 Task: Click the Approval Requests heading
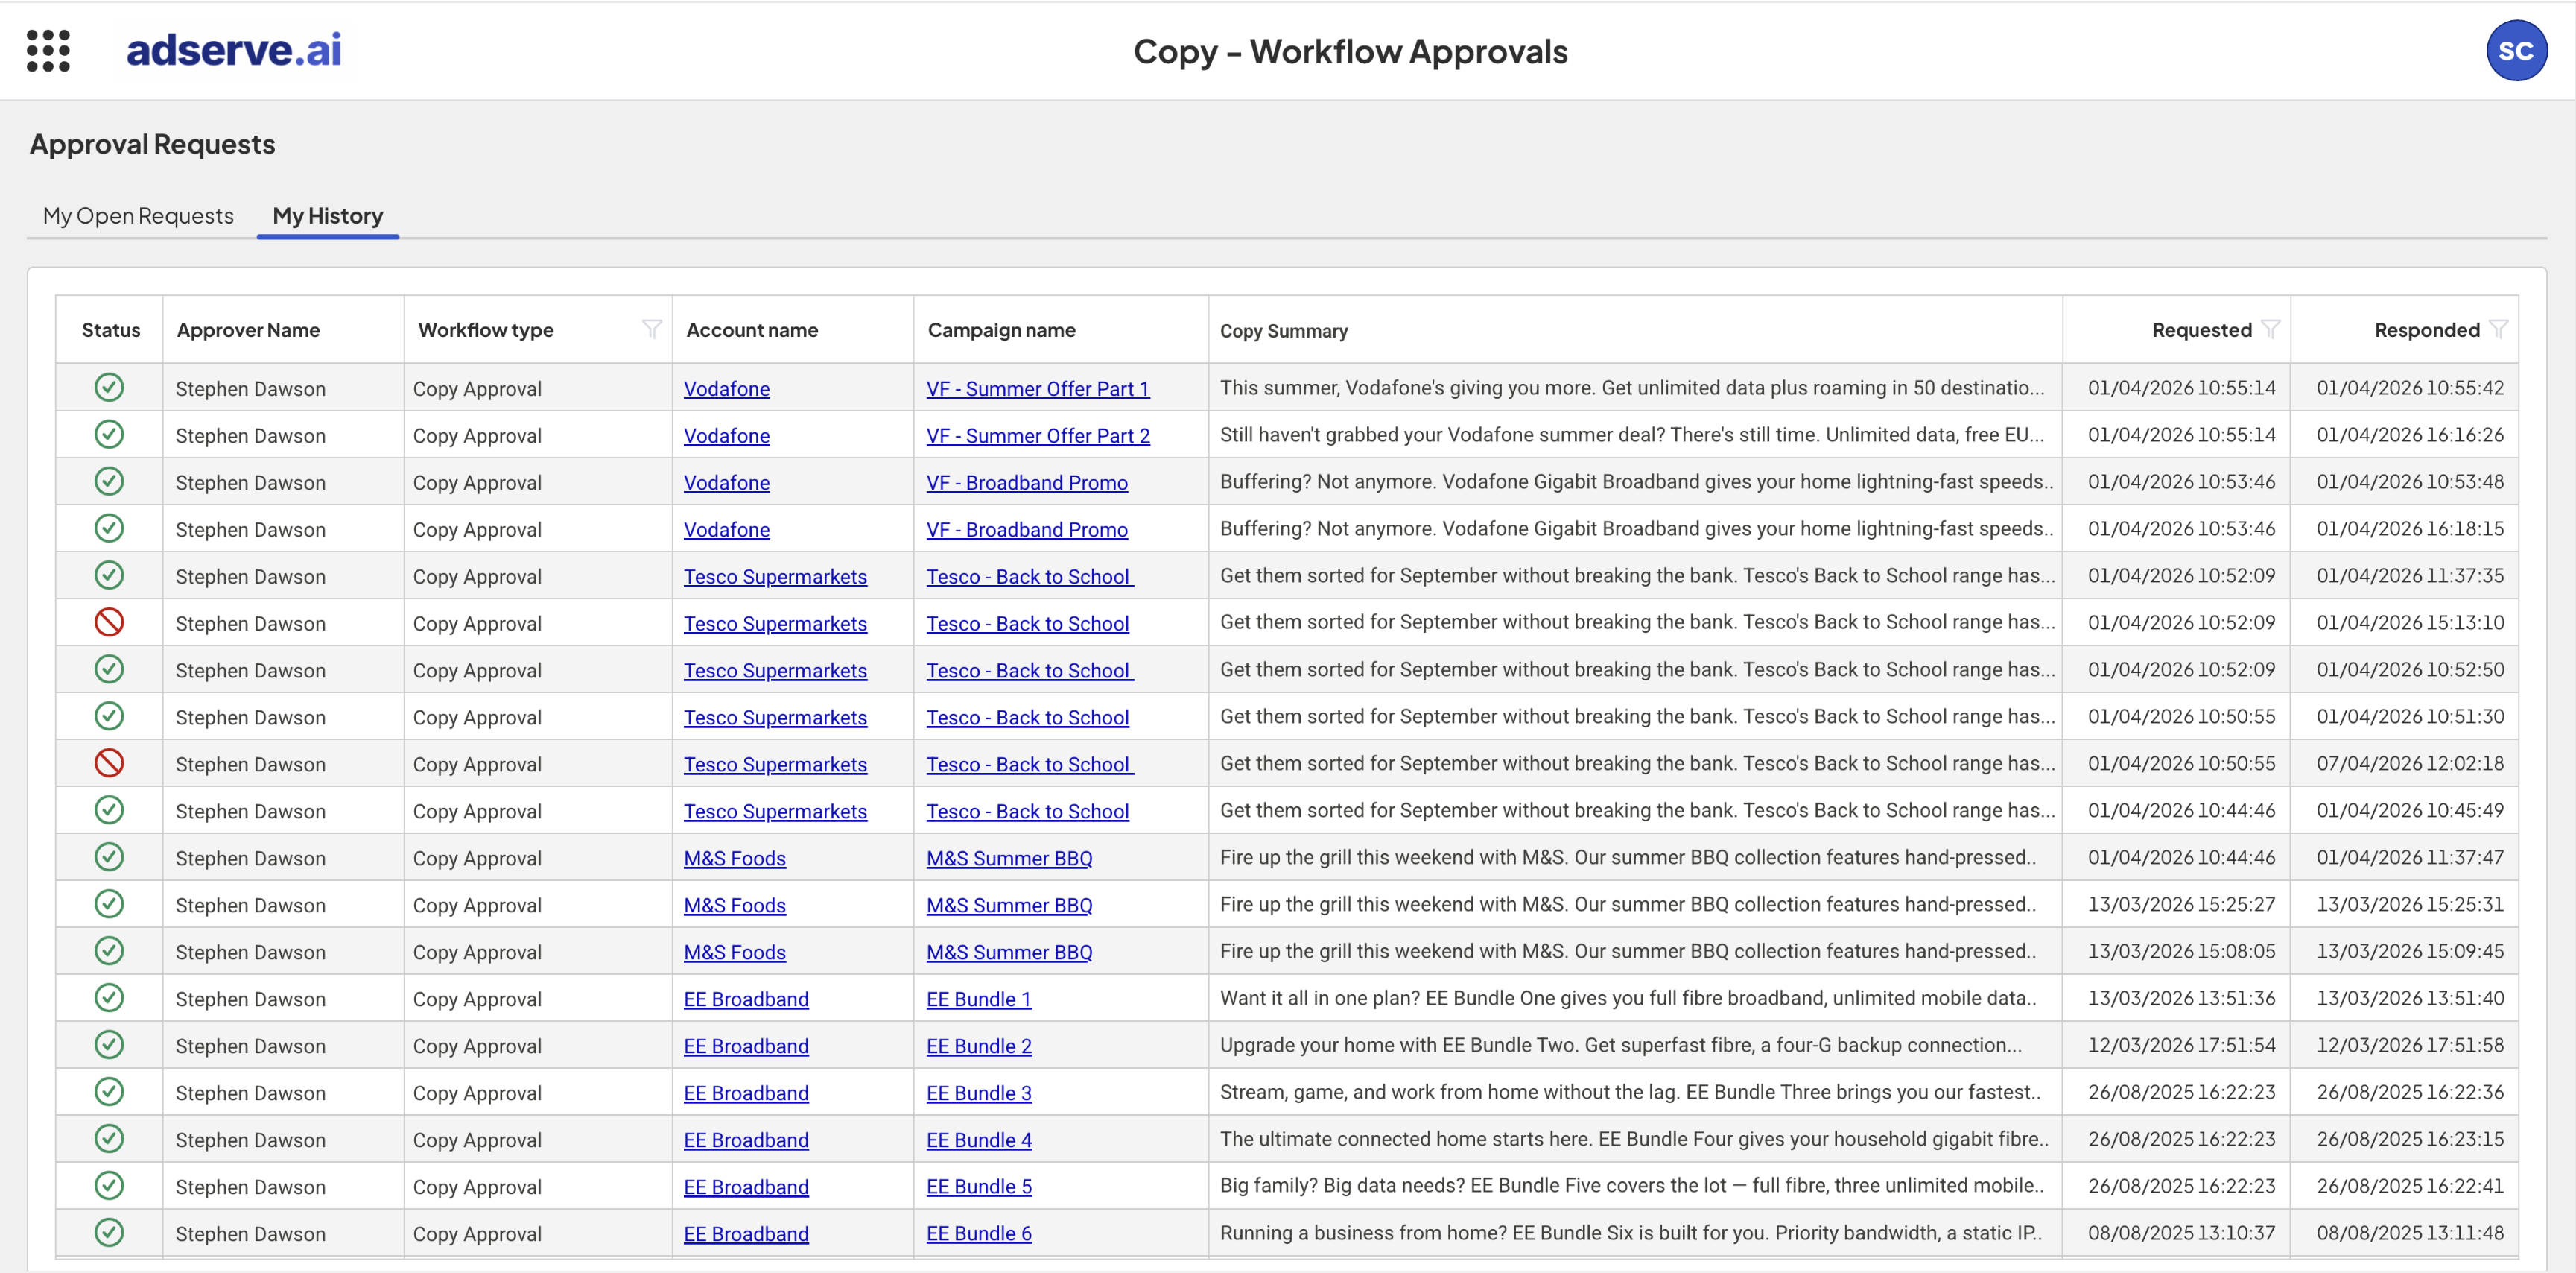[152, 144]
